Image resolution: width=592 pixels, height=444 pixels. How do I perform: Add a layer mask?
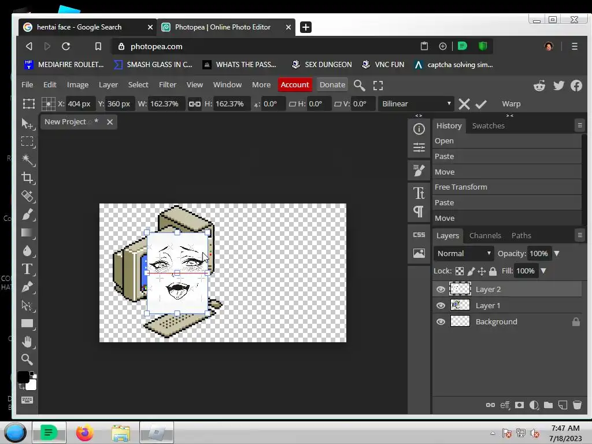(520, 405)
